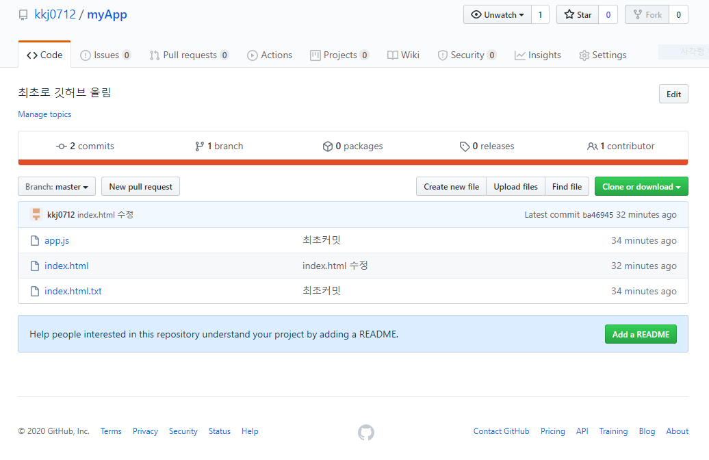Open the Pricing footer link

(x=552, y=431)
